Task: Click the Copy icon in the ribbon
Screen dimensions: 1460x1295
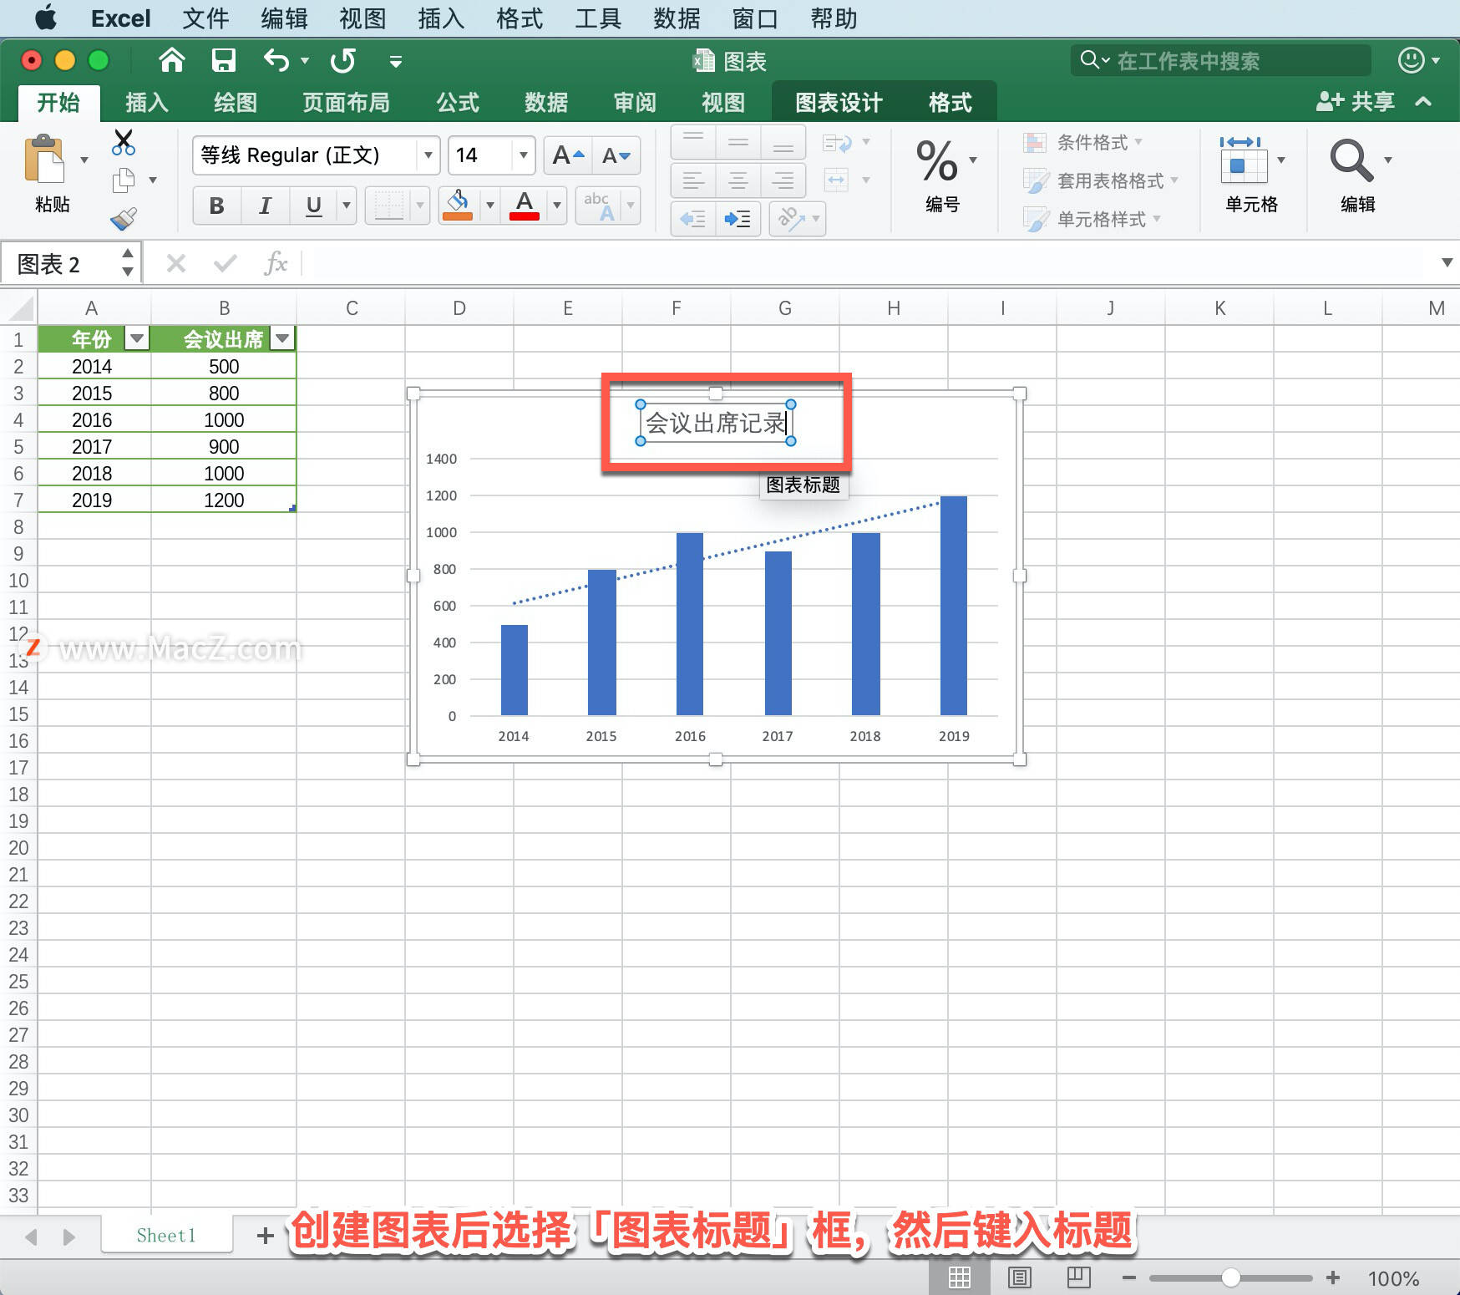Action: (x=125, y=180)
